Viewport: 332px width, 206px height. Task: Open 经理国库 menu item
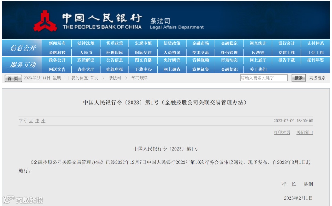pyautogui.click(x=115, y=53)
